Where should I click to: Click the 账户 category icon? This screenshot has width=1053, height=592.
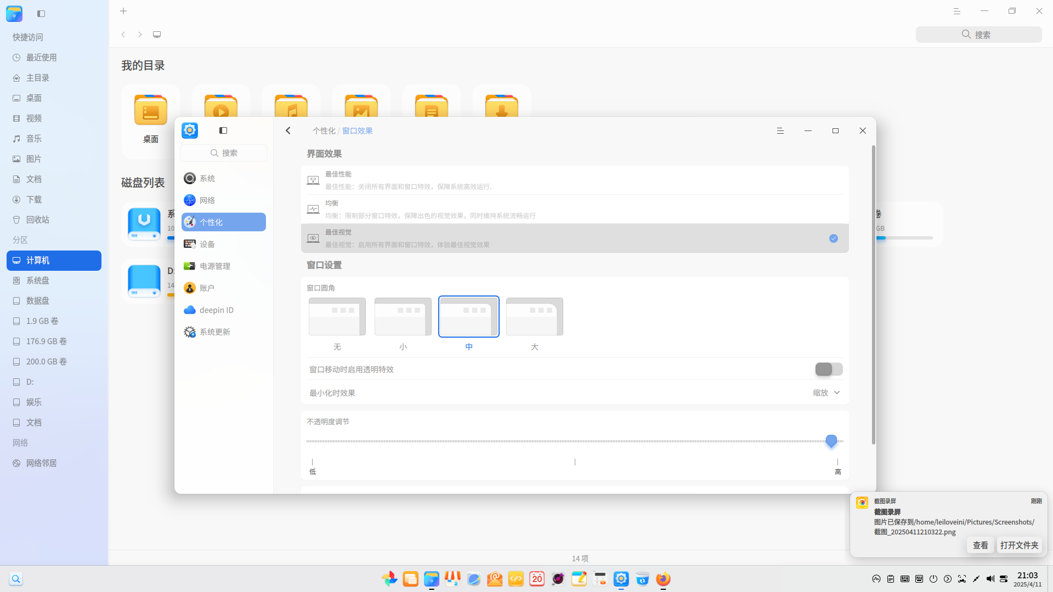tap(190, 288)
